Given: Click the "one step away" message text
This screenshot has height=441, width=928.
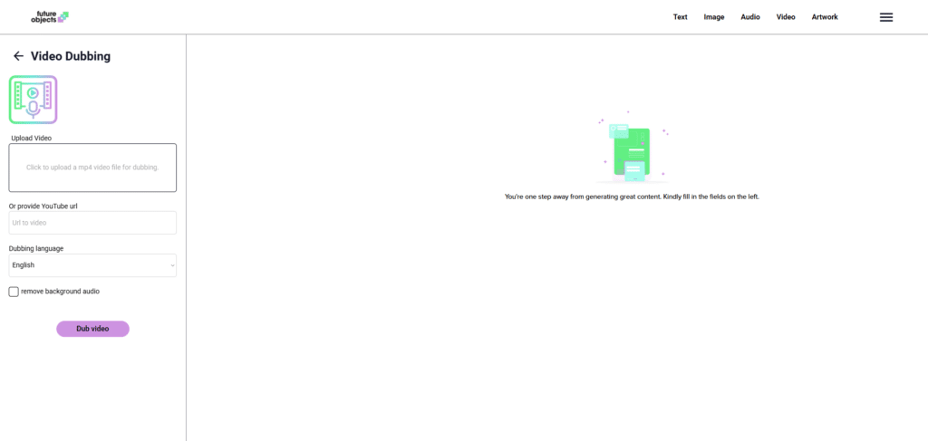Looking at the screenshot, I should [x=631, y=197].
